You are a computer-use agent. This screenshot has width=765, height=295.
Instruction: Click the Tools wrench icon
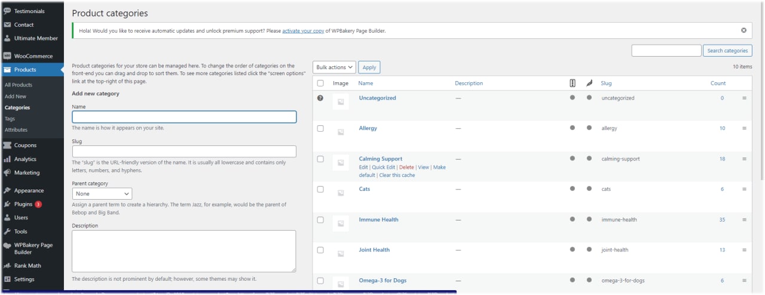[7, 231]
